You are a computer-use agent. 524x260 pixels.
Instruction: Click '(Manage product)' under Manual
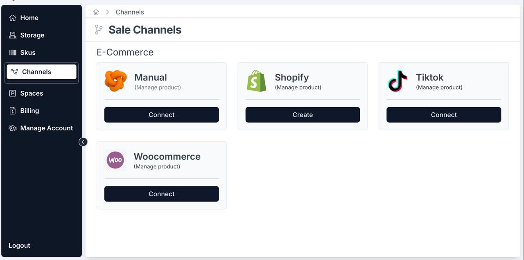[158, 87]
